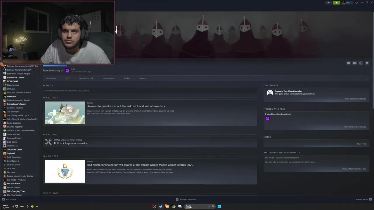
Task: Open 'Answers to questions about the last patch' news
Action: [126, 106]
